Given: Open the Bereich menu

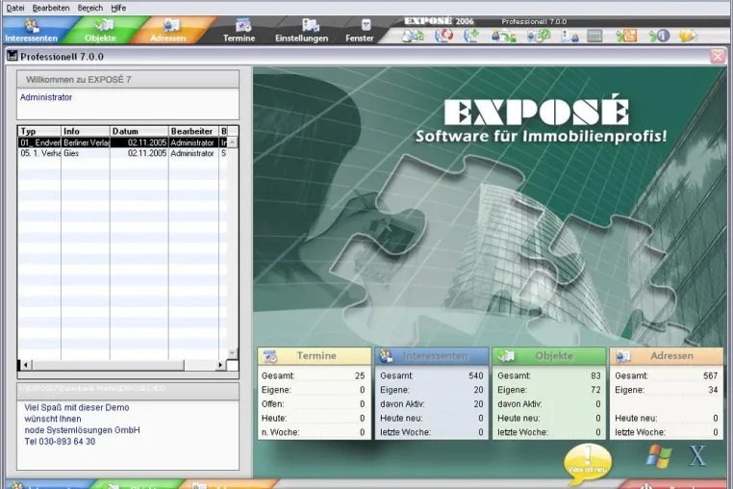Looking at the screenshot, I should click(90, 8).
